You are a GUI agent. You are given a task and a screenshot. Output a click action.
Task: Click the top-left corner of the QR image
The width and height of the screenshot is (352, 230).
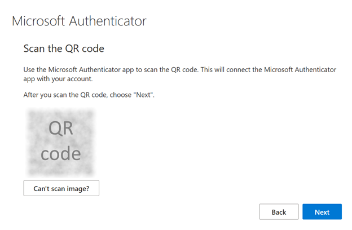point(29,112)
